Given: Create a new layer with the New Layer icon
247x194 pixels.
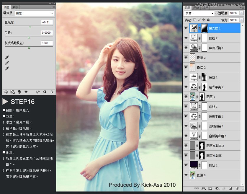Looking at the screenshot, I should (x=230, y=188).
